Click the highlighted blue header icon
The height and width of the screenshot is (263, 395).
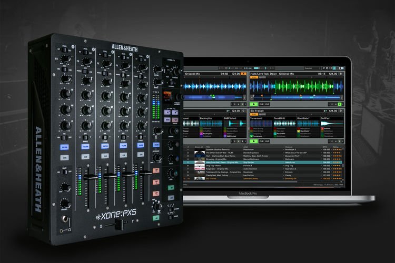[334, 68]
